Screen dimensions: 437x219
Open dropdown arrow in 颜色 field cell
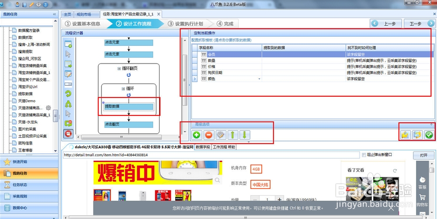(x=260, y=79)
